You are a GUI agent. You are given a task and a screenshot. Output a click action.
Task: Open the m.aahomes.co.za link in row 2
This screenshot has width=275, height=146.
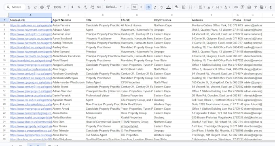pos(31,25)
